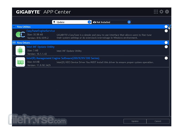Click 'Size: 64 MB' text
Screen dimensions: 186x133
(x=33, y=62)
